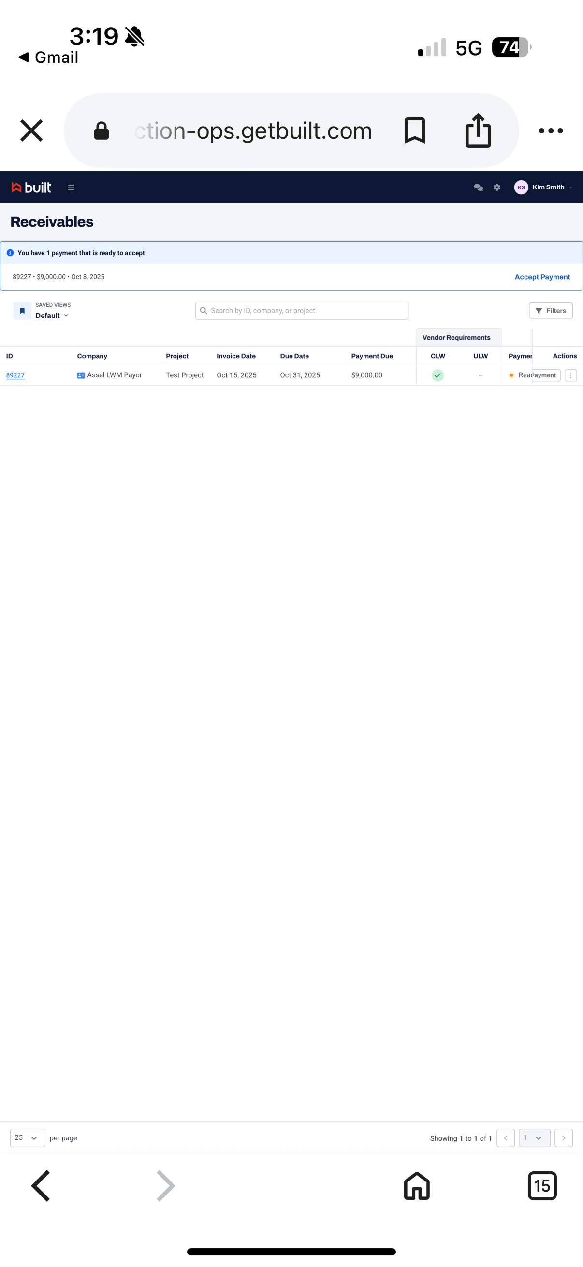Open the settings gear icon

(496, 187)
